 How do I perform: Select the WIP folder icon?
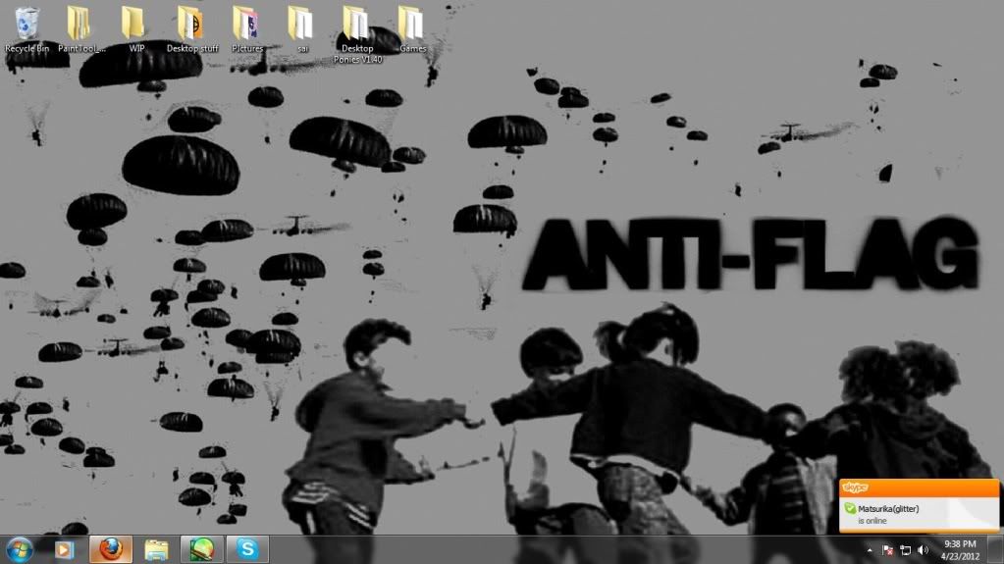[x=135, y=29]
